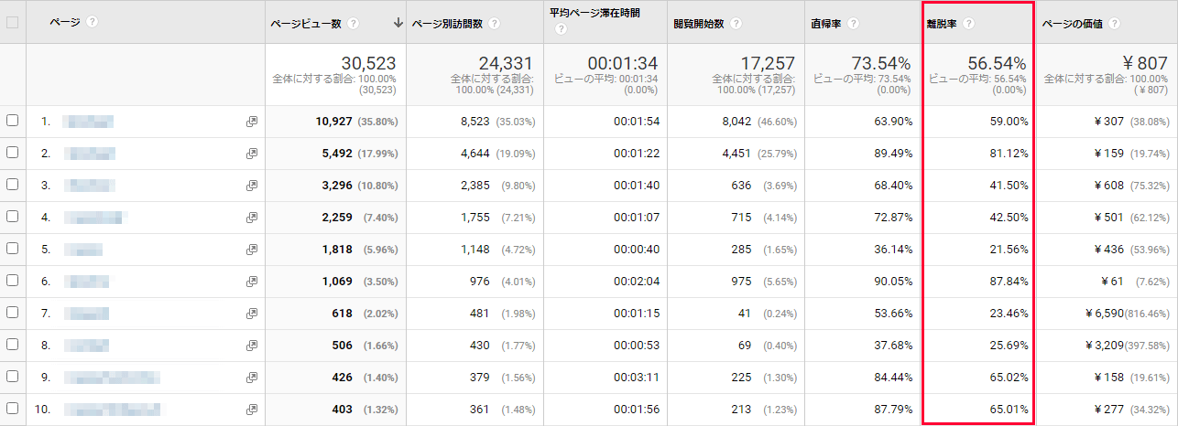
Task: Select the overall exit rate 56.54%
Action: click(x=998, y=63)
